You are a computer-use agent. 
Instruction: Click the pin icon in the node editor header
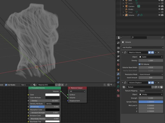coord(66,85)
